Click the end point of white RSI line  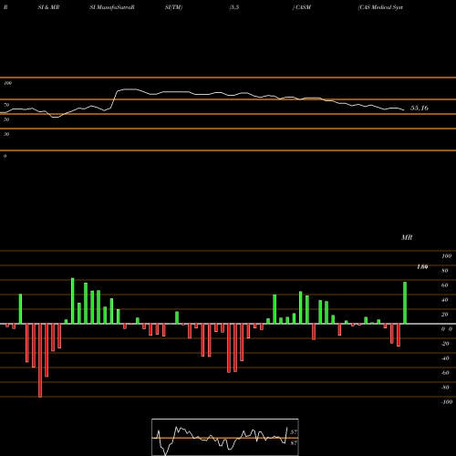[x=404, y=109]
